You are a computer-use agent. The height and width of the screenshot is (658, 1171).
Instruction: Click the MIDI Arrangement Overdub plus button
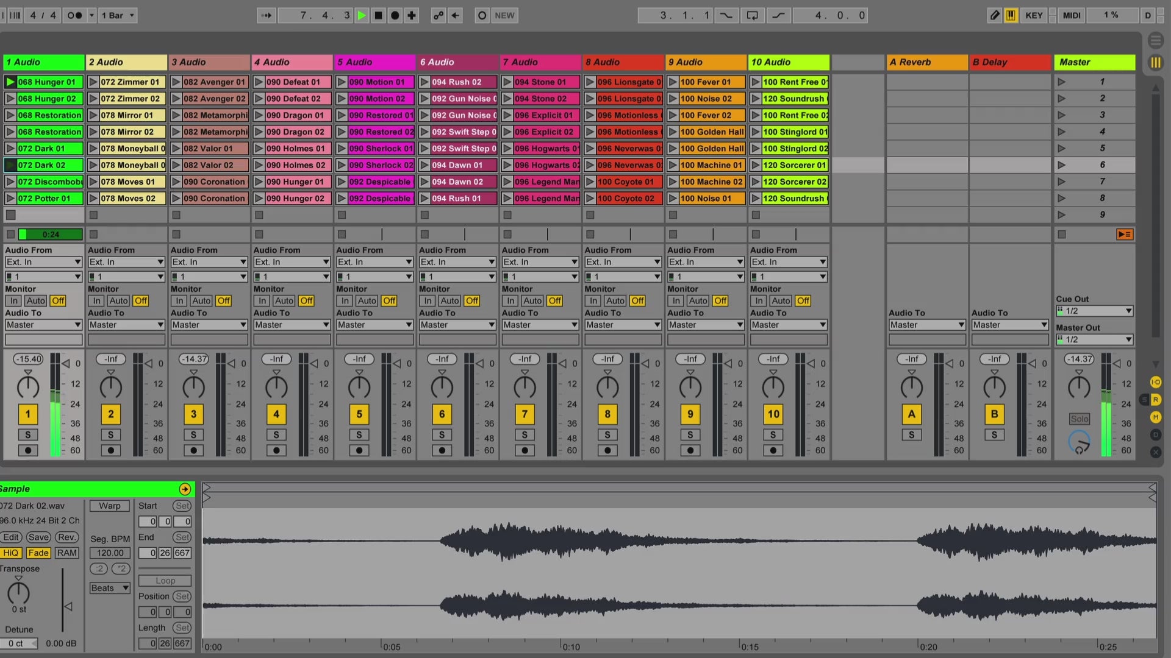[x=412, y=15]
